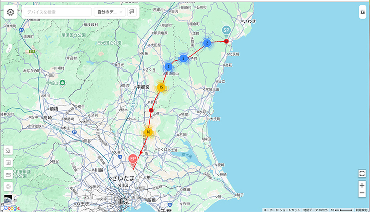Image resolution: width=370 pixels, height=212 pixels.
Task: Toggle fullscreen map view
Action: tap(362, 174)
